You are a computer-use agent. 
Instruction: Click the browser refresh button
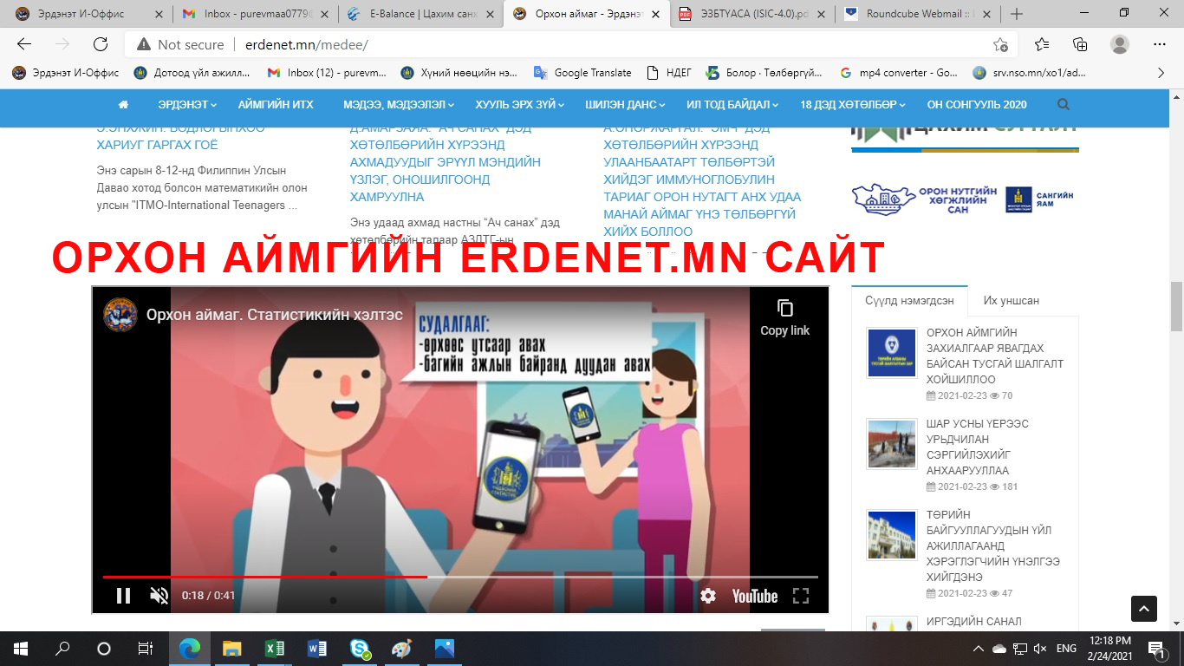(101, 45)
